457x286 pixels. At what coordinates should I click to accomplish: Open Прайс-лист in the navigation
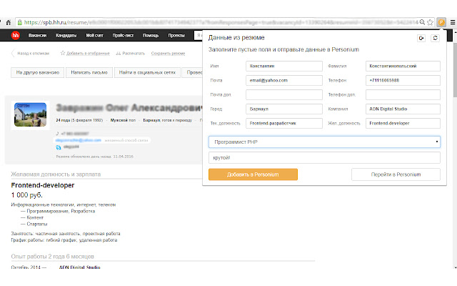[x=123, y=35]
